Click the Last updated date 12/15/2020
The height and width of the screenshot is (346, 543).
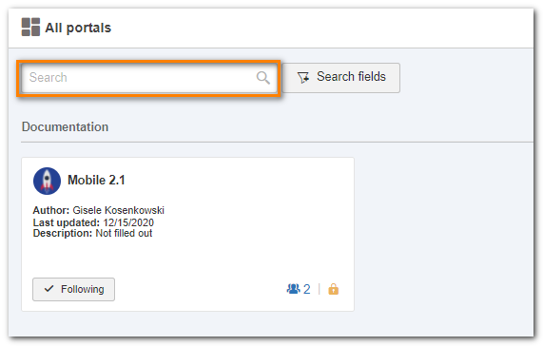point(128,222)
